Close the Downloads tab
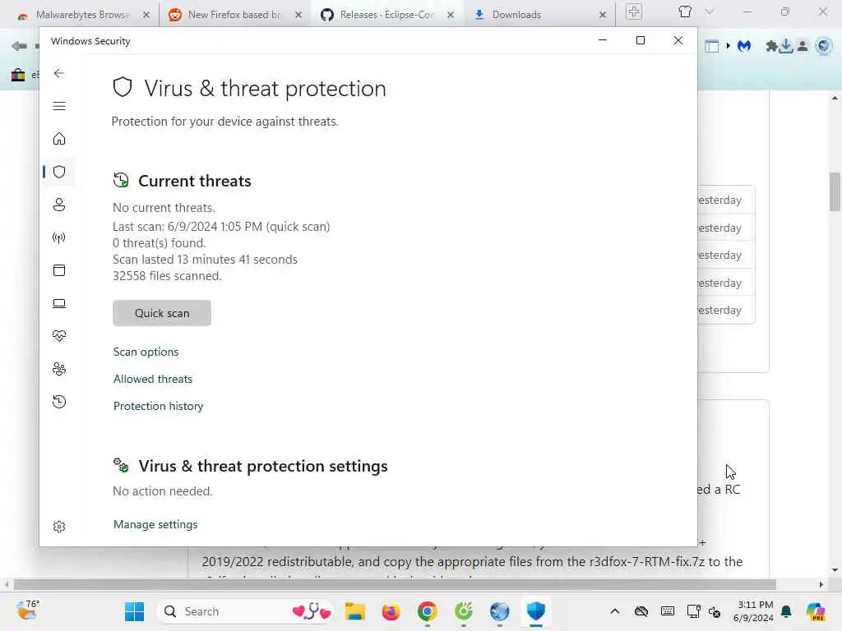The image size is (842, 631). coord(603,15)
